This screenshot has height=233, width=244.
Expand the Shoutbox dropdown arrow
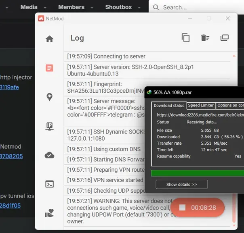(139, 7)
